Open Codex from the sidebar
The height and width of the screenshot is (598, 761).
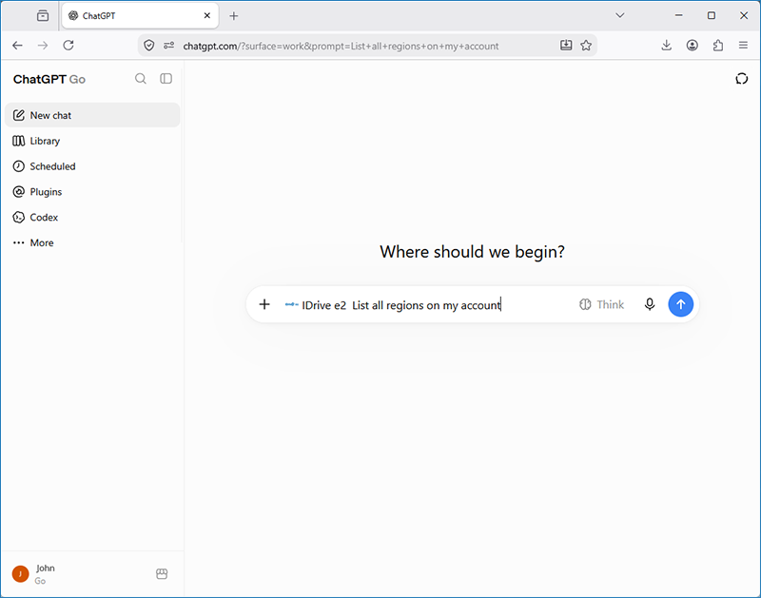(x=92, y=218)
